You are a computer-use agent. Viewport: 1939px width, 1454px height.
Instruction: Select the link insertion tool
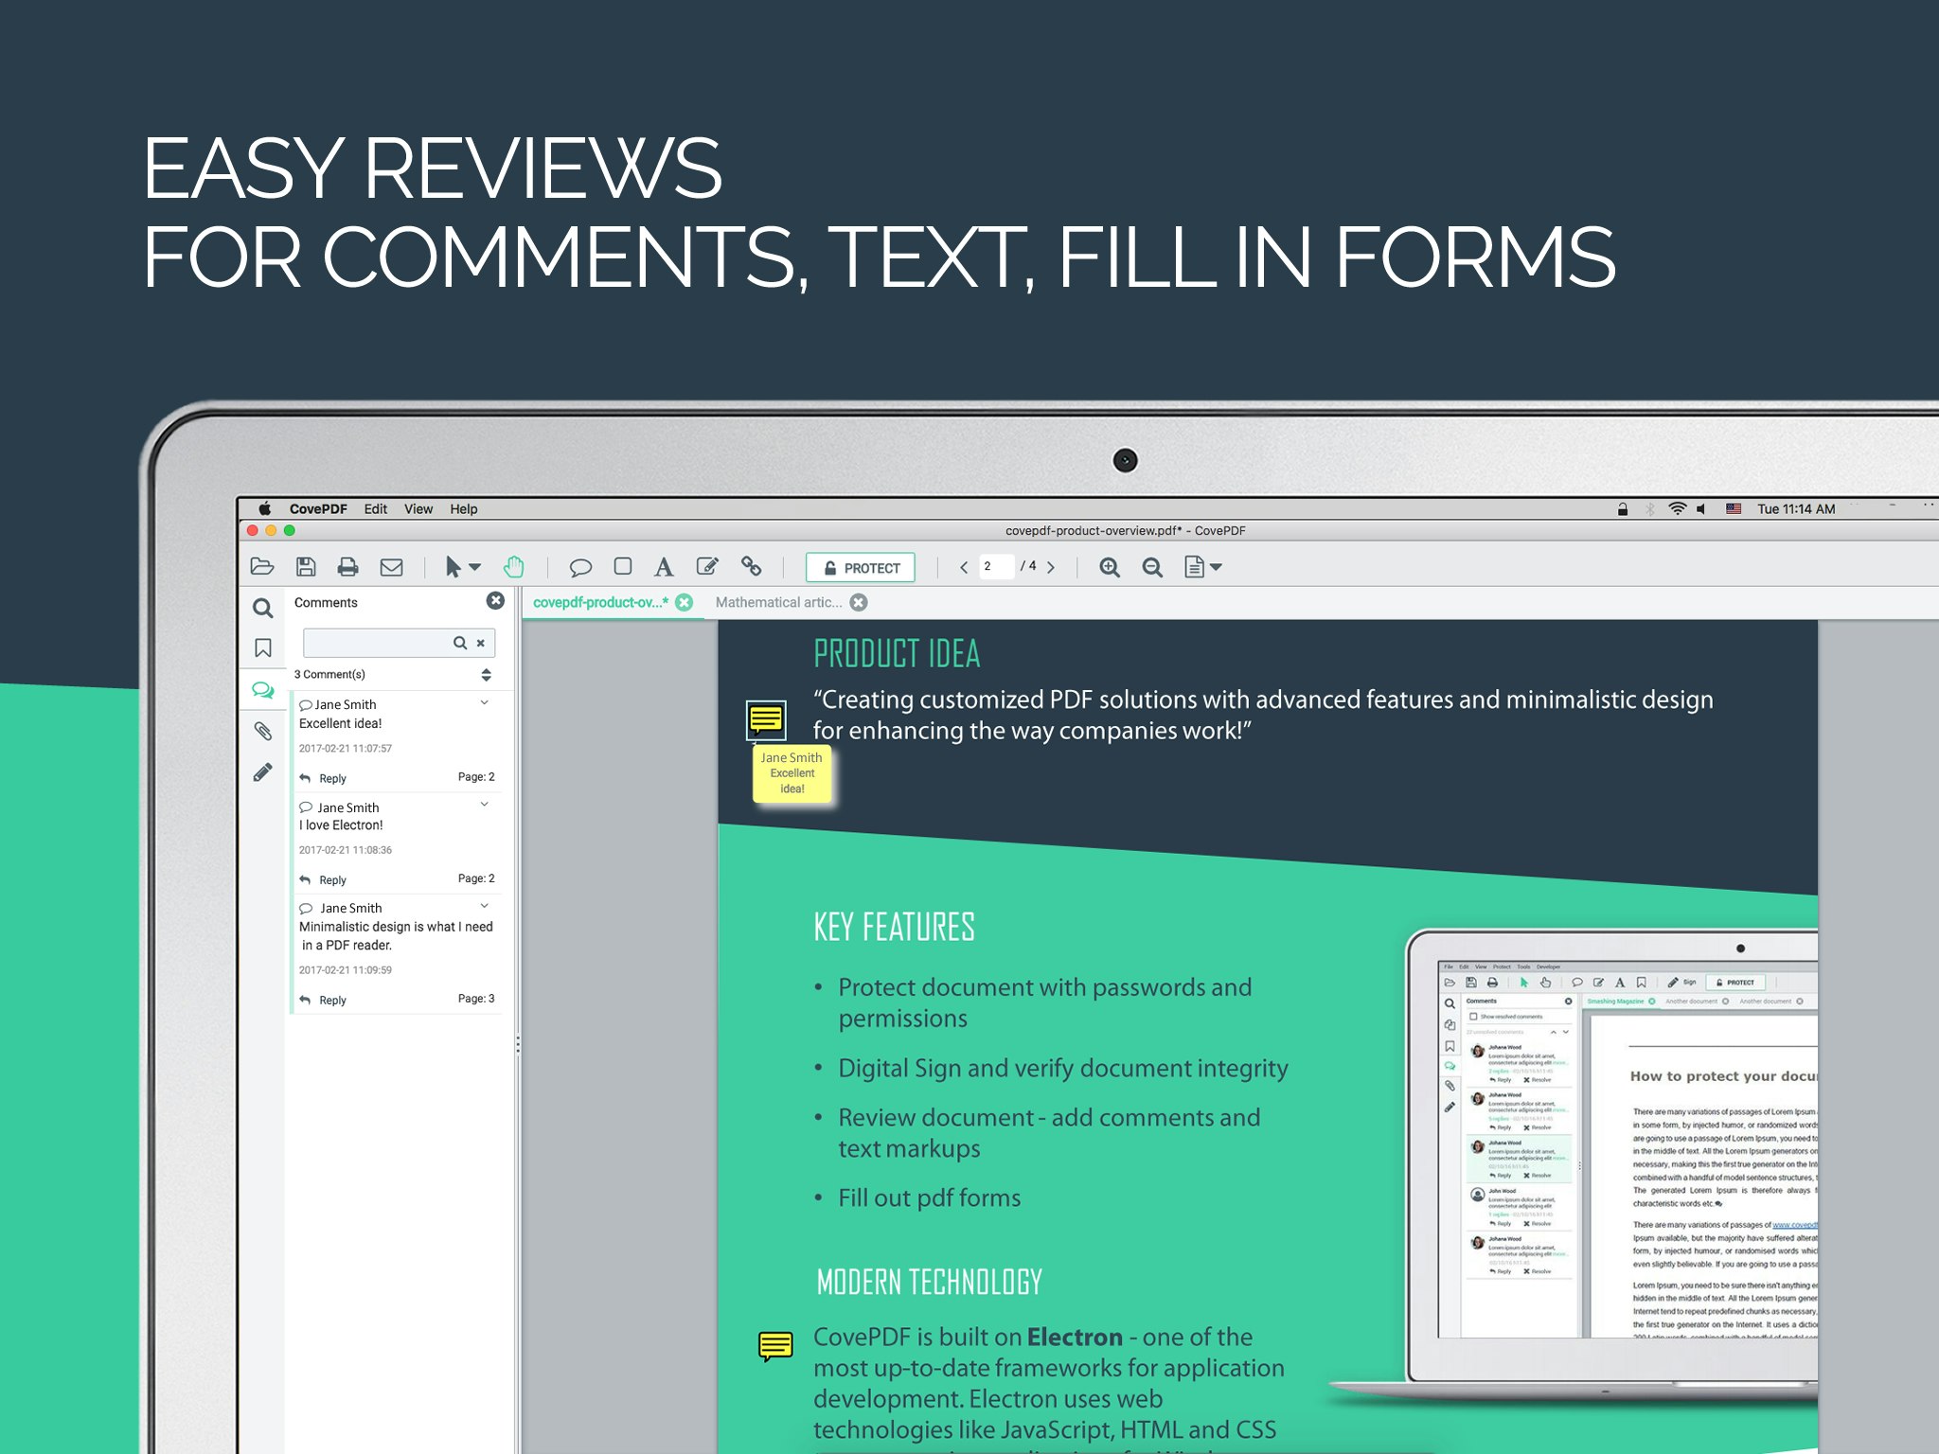[x=752, y=566]
